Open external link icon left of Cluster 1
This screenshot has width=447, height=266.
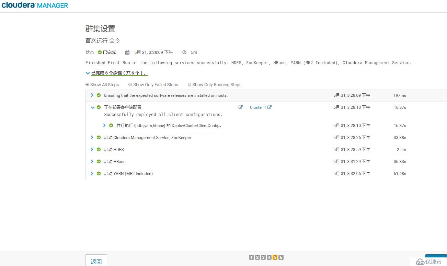pyautogui.click(x=240, y=107)
